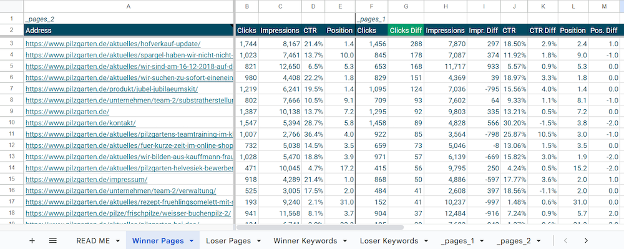Open the substratherstellung team-2 link

129,100
